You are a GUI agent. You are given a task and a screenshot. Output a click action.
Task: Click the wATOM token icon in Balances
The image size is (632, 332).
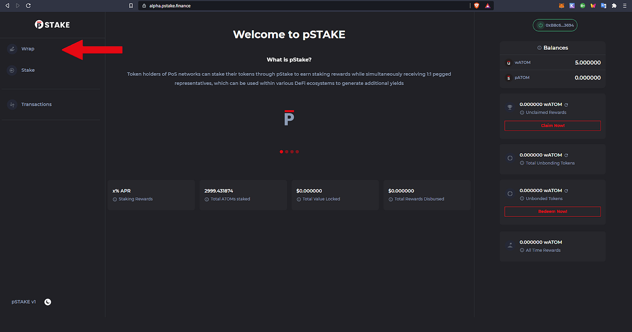pos(508,63)
